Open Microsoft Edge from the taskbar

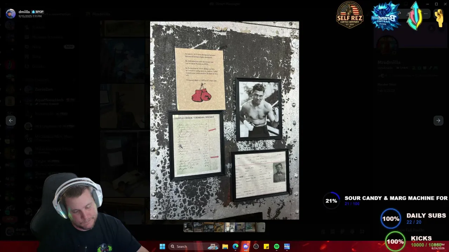[235, 246]
